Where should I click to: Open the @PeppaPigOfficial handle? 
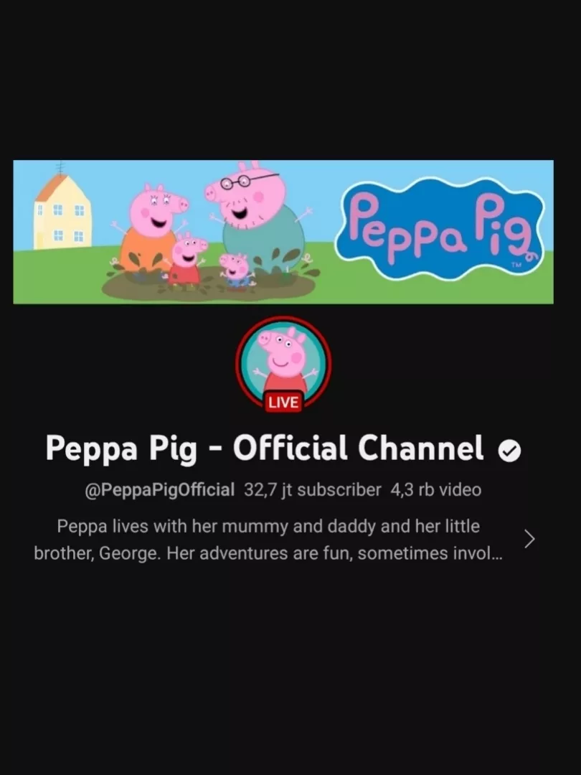[159, 490]
